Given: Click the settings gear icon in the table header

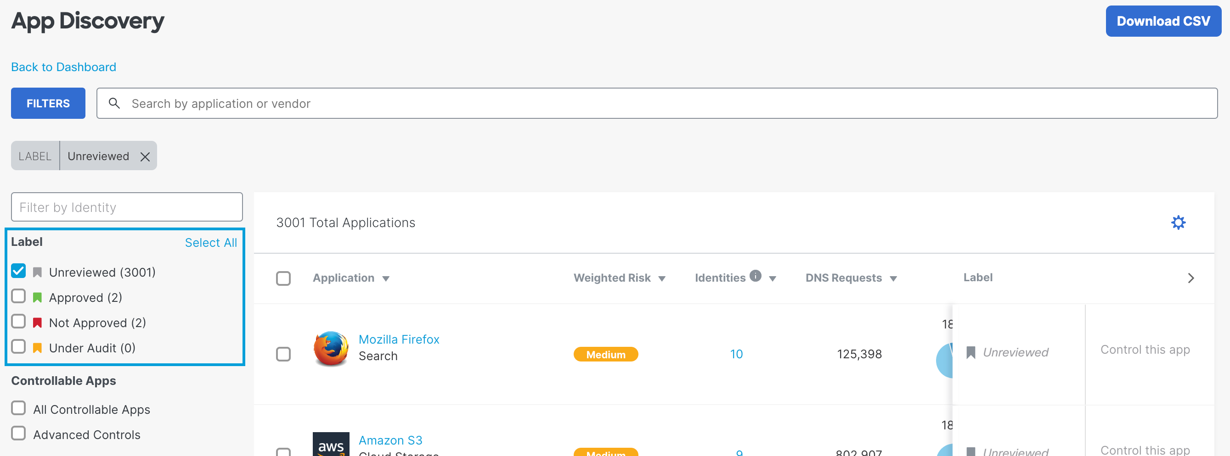Looking at the screenshot, I should pyautogui.click(x=1178, y=222).
